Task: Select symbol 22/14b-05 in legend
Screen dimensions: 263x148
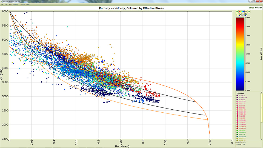Action: pos(241,114)
